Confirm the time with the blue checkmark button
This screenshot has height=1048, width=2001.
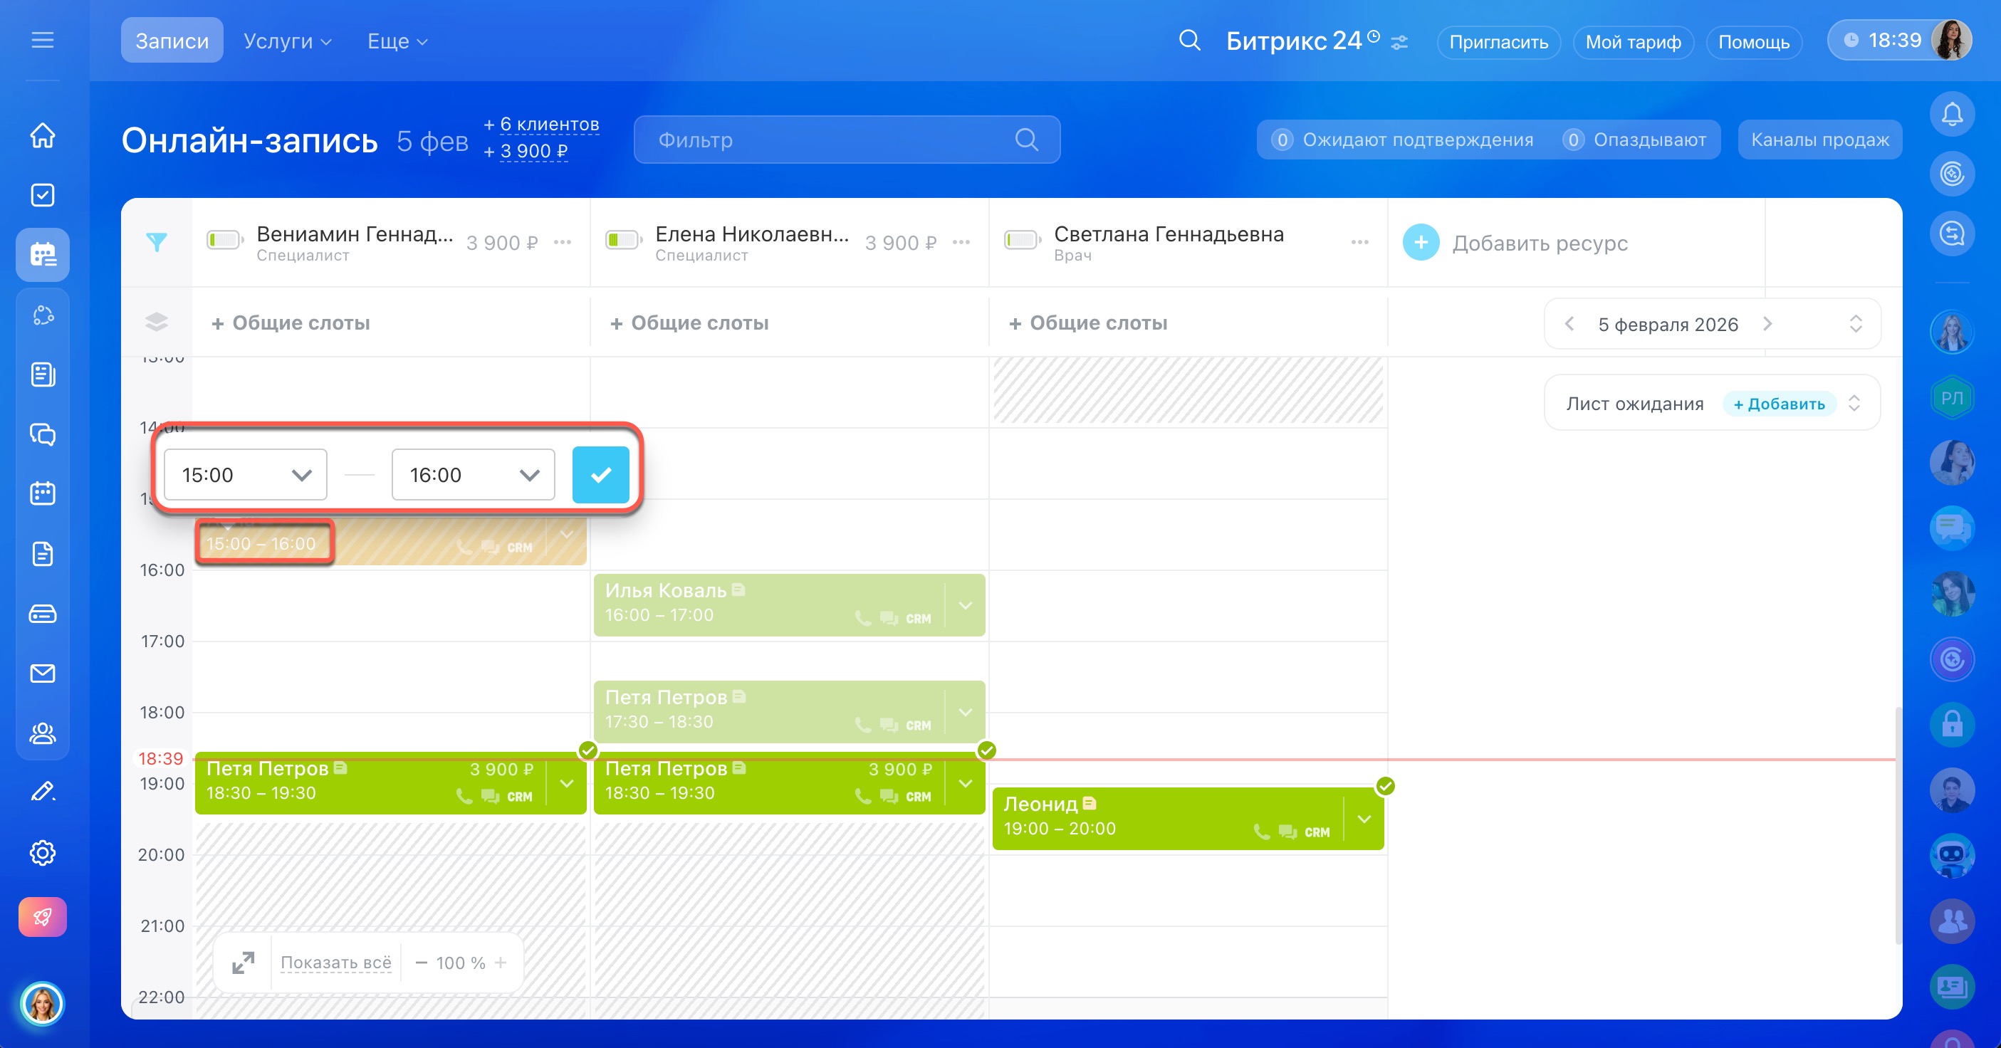click(x=600, y=475)
